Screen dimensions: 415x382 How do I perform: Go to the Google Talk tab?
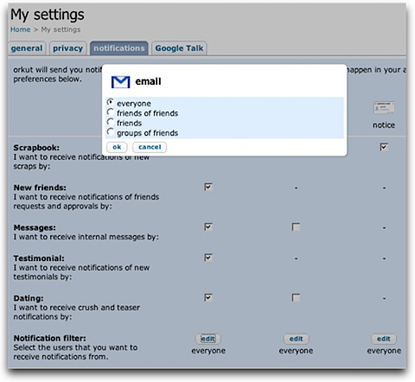(179, 48)
